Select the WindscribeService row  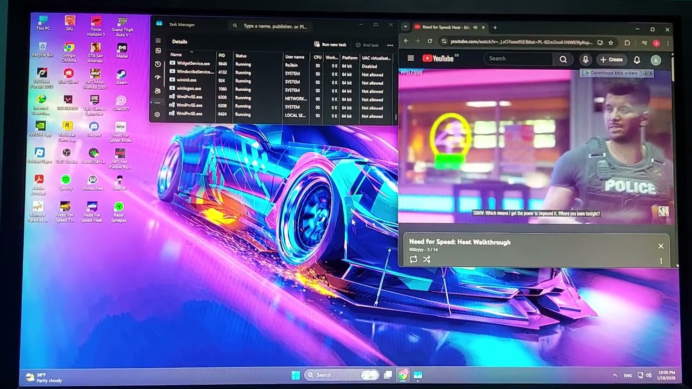pyautogui.click(x=281, y=72)
